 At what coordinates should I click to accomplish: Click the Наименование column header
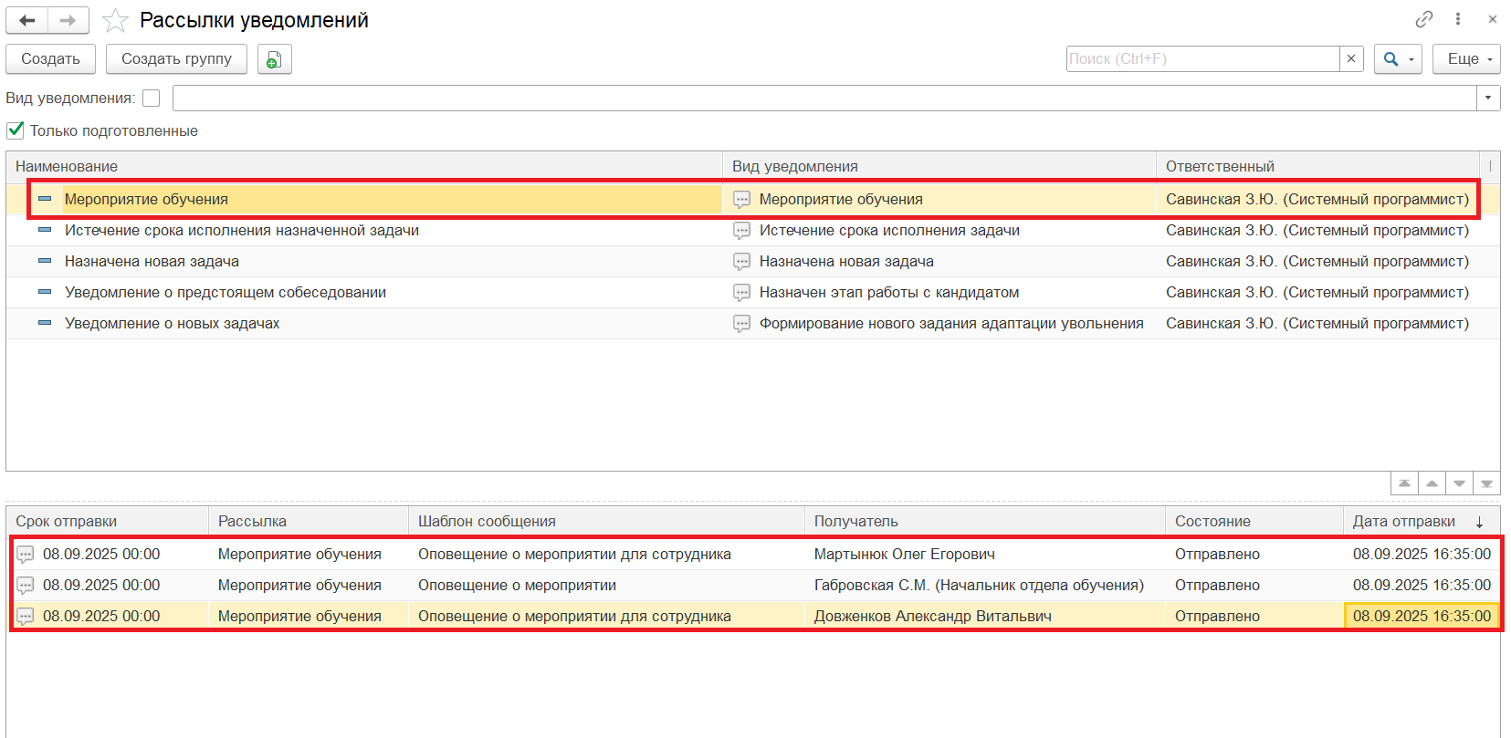point(67,166)
